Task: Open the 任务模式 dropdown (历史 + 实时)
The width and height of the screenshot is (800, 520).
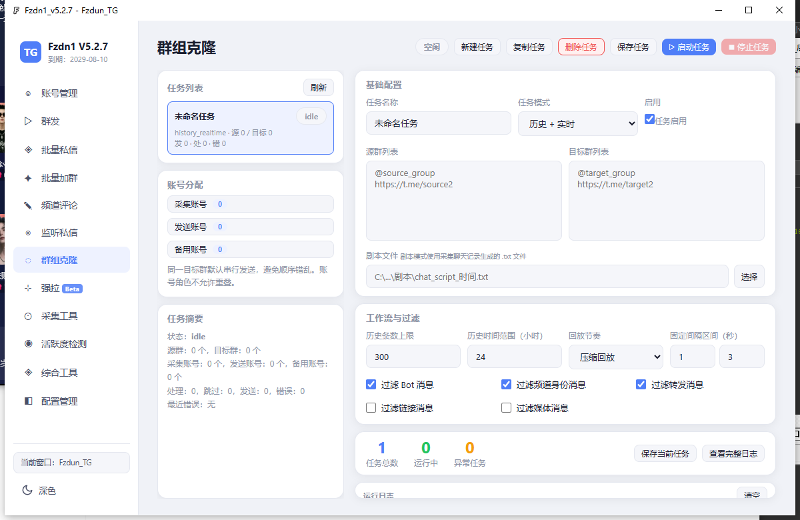Action: [578, 124]
